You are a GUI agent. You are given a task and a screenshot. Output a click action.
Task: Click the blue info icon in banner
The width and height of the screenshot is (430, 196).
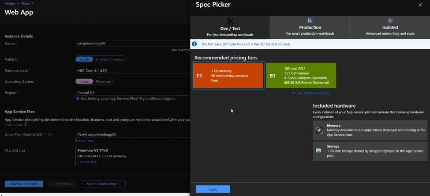[194, 44]
